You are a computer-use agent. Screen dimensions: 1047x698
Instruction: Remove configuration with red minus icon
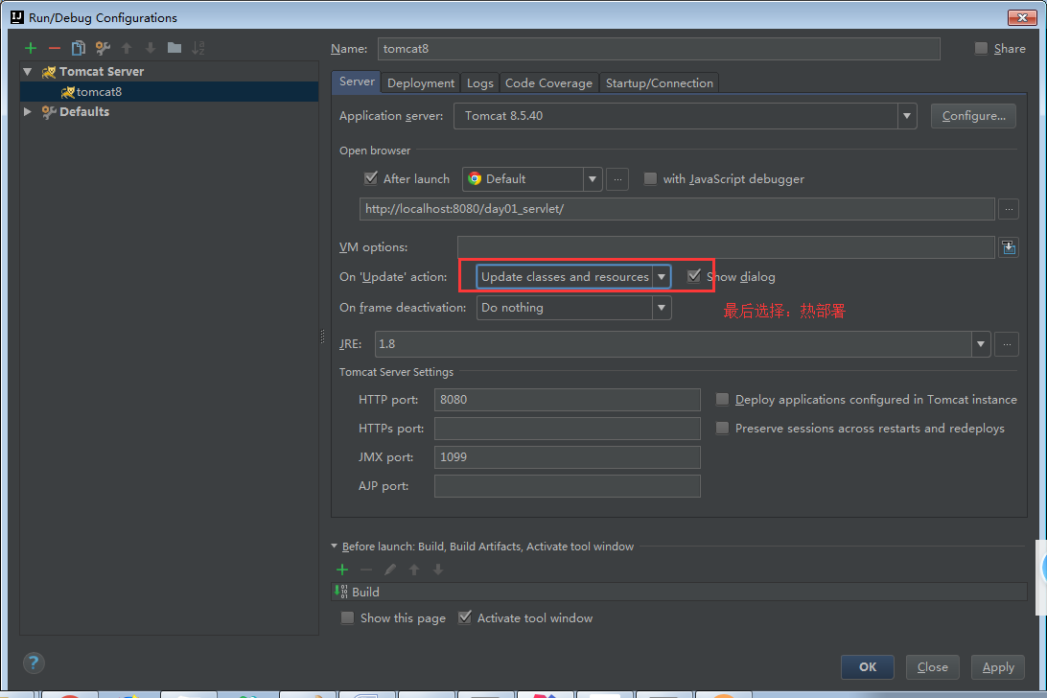coord(55,48)
